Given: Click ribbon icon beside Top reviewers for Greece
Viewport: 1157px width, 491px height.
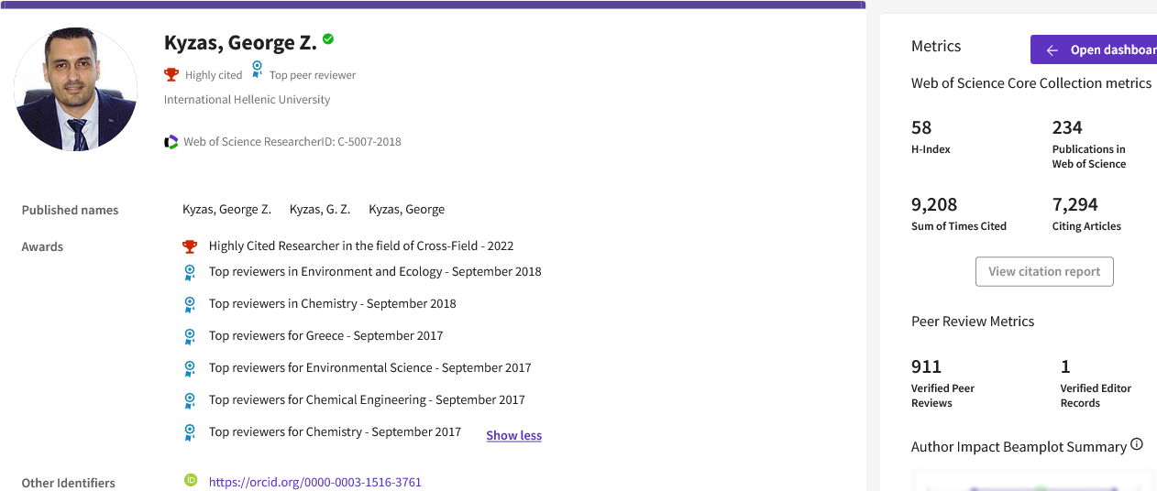Looking at the screenshot, I should pos(190,336).
